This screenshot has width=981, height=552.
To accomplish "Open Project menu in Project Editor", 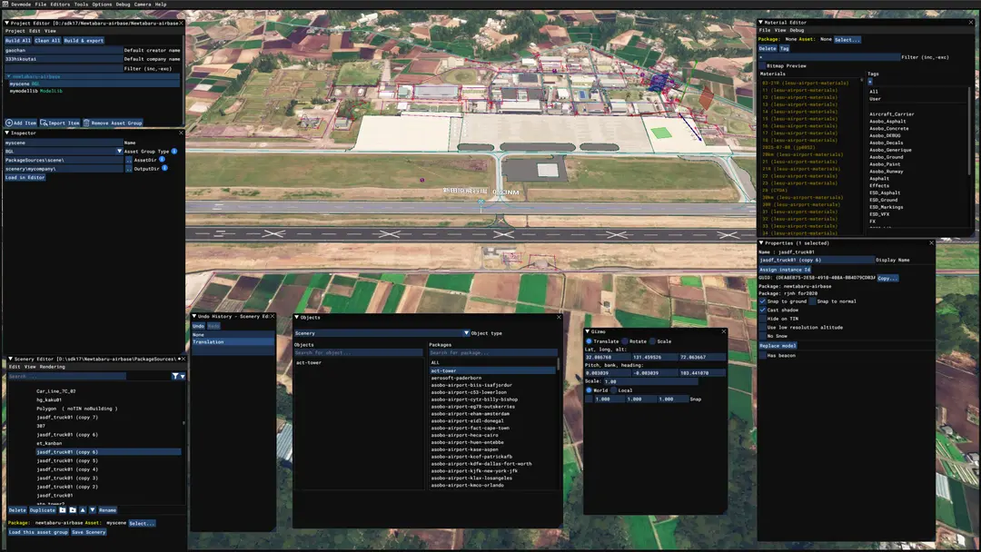I will pyautogui.click(x=15, y=31).
